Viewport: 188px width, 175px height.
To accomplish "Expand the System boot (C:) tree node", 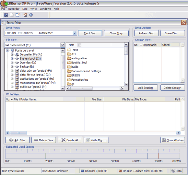I will 12,59.
